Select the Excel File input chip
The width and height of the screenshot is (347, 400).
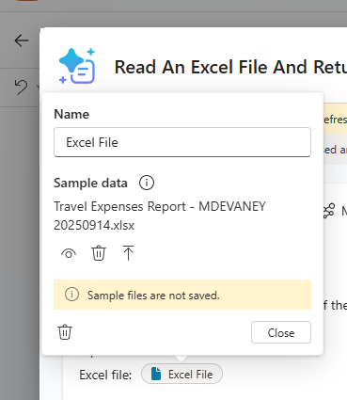pos(181,374)
